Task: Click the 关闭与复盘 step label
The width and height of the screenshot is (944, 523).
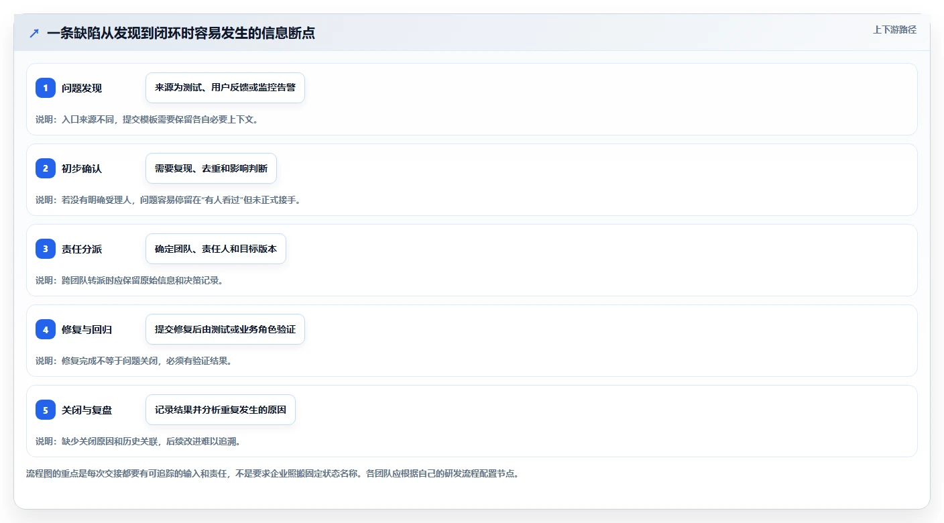Action: (87, 410)
